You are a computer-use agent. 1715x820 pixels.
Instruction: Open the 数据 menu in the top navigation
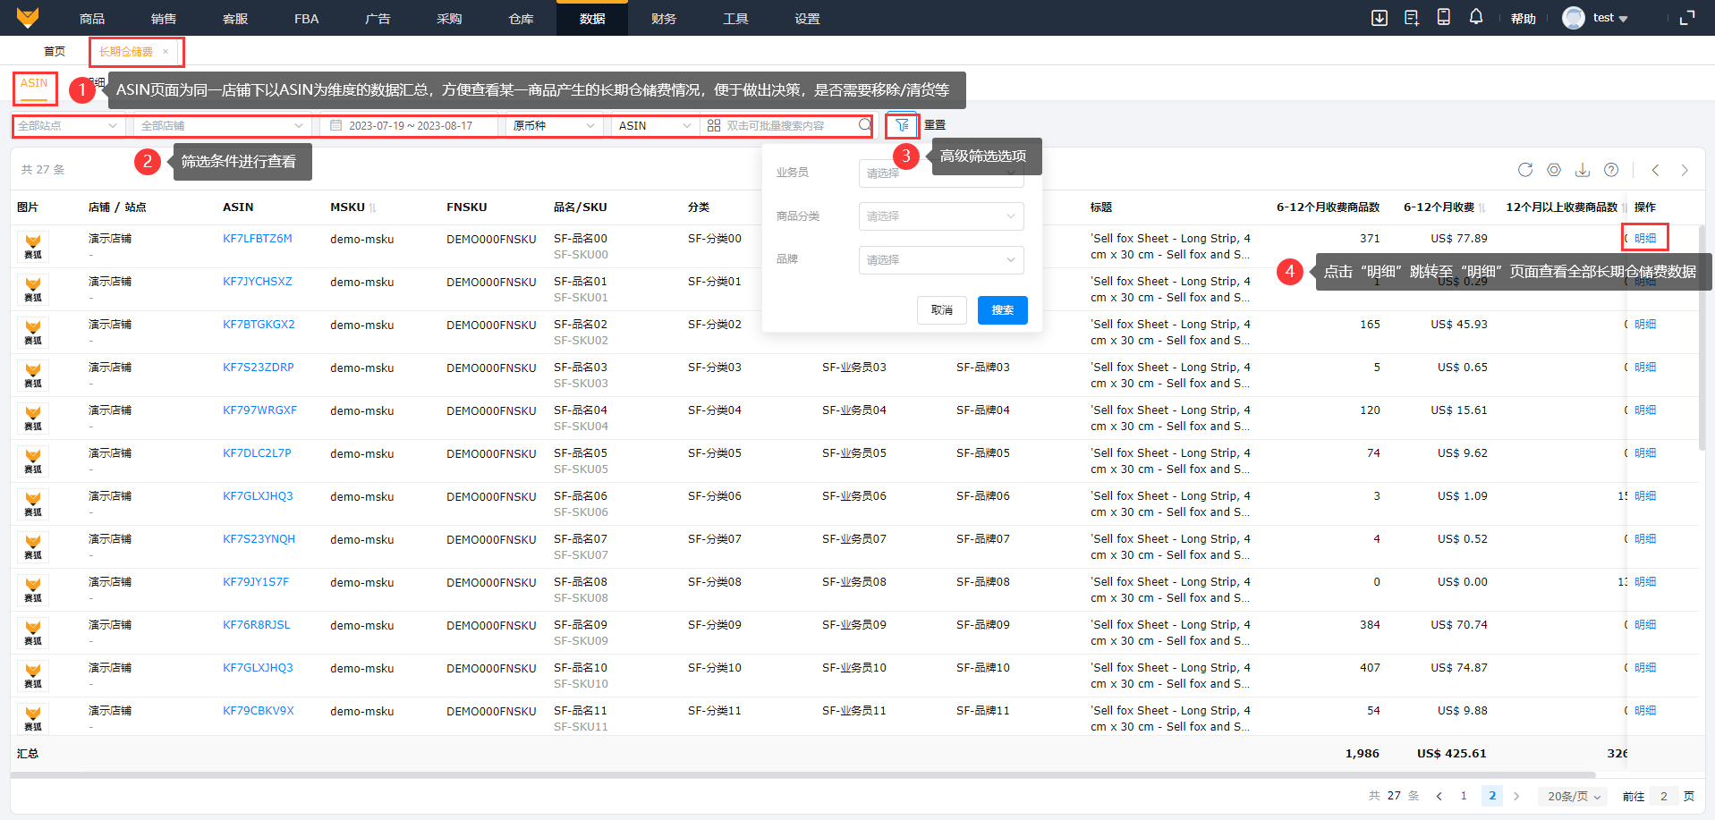[592, 19]
